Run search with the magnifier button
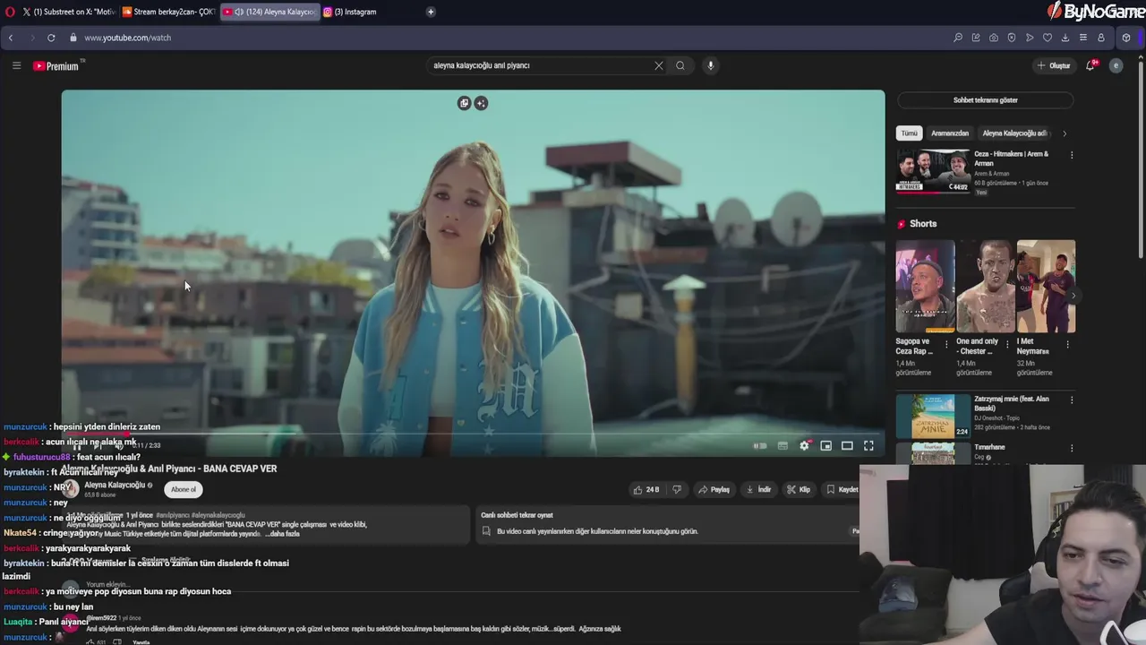Image resolution: width=1146 pixels, height=645 pixels. (680, 65)
